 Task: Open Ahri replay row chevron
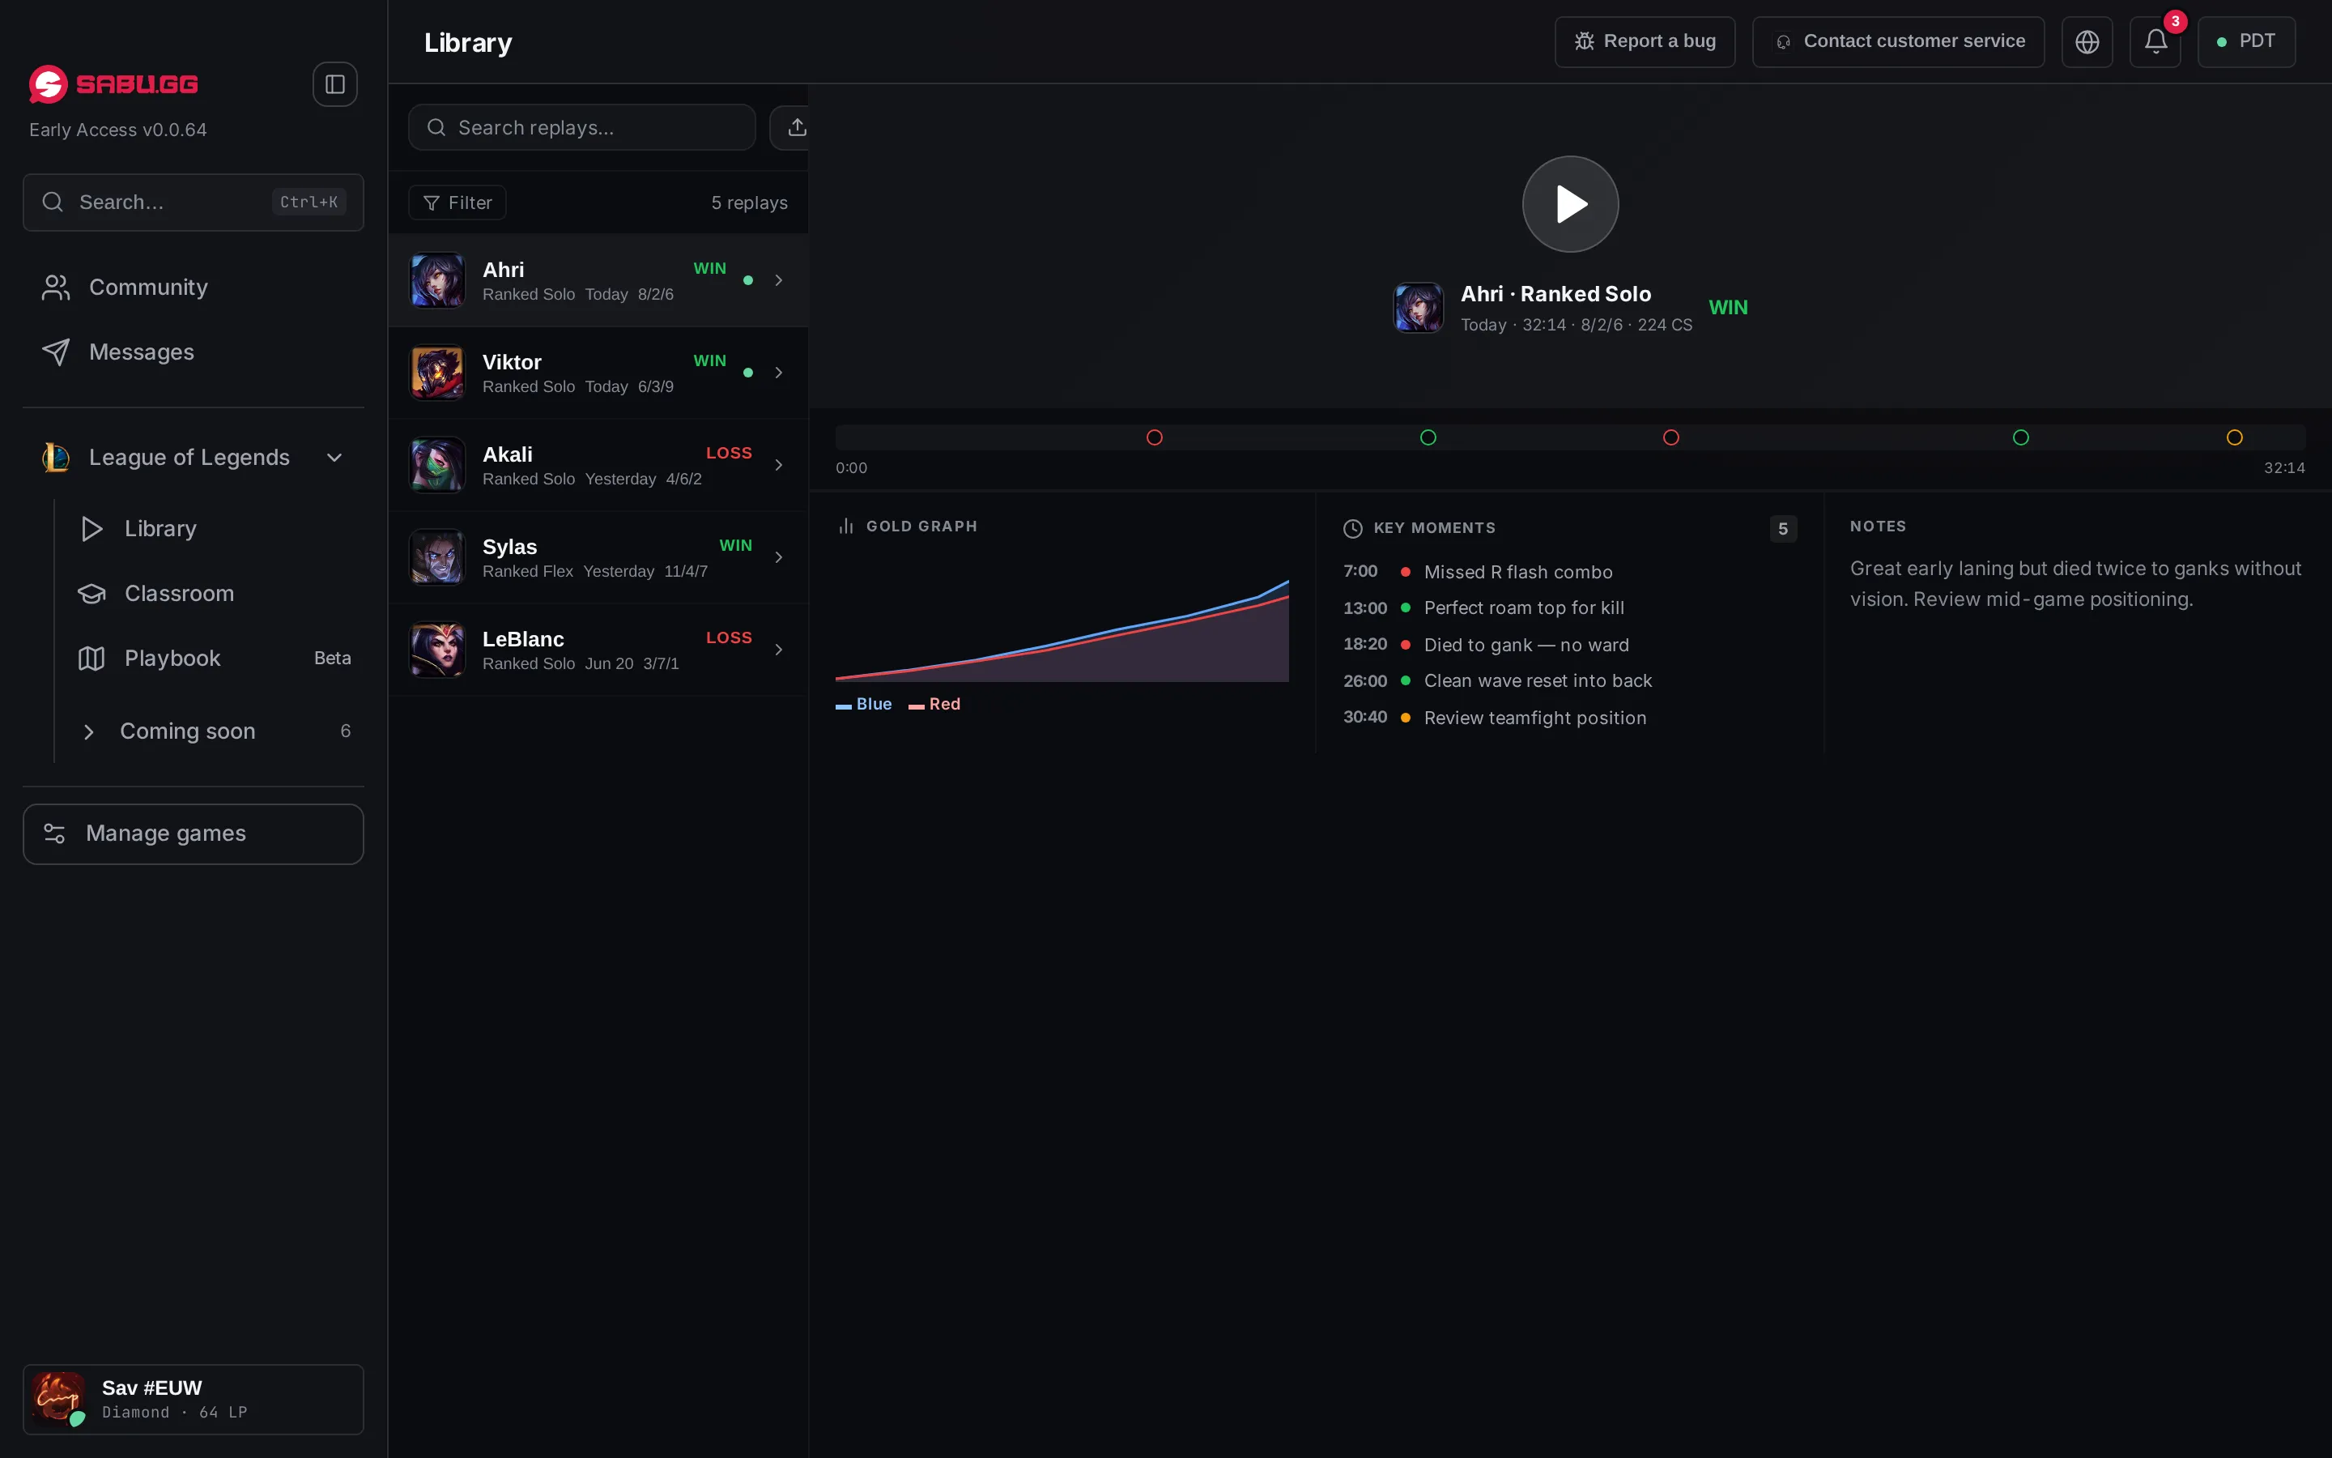coord(779,280)
